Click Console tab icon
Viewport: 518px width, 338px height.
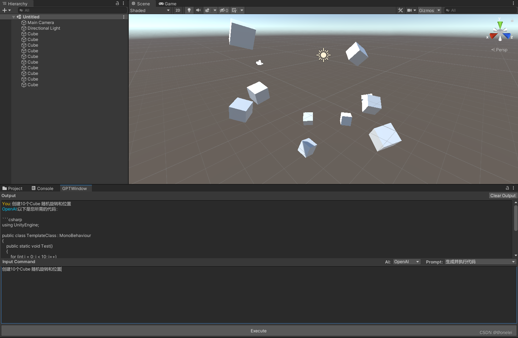[x=34, y=188]
